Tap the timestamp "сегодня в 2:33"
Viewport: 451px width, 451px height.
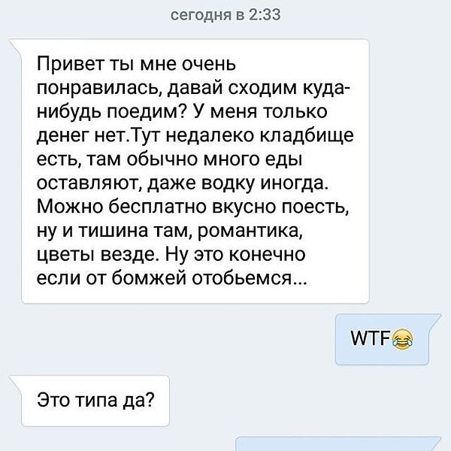click(x=225, y=15)
